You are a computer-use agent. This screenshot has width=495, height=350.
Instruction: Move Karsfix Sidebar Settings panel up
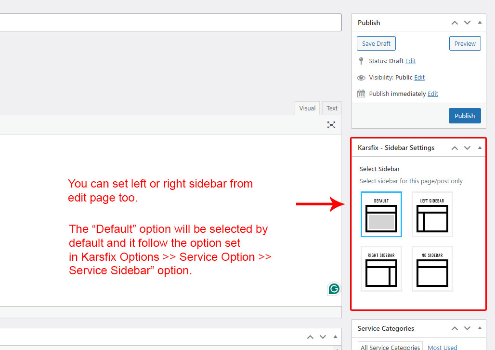coord(455,148)
